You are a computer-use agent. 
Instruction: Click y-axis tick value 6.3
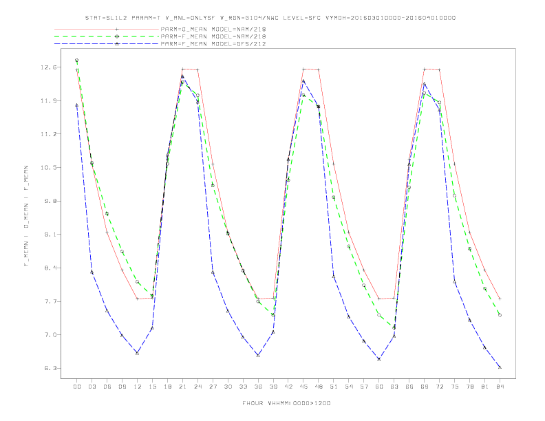coord(50,368)
